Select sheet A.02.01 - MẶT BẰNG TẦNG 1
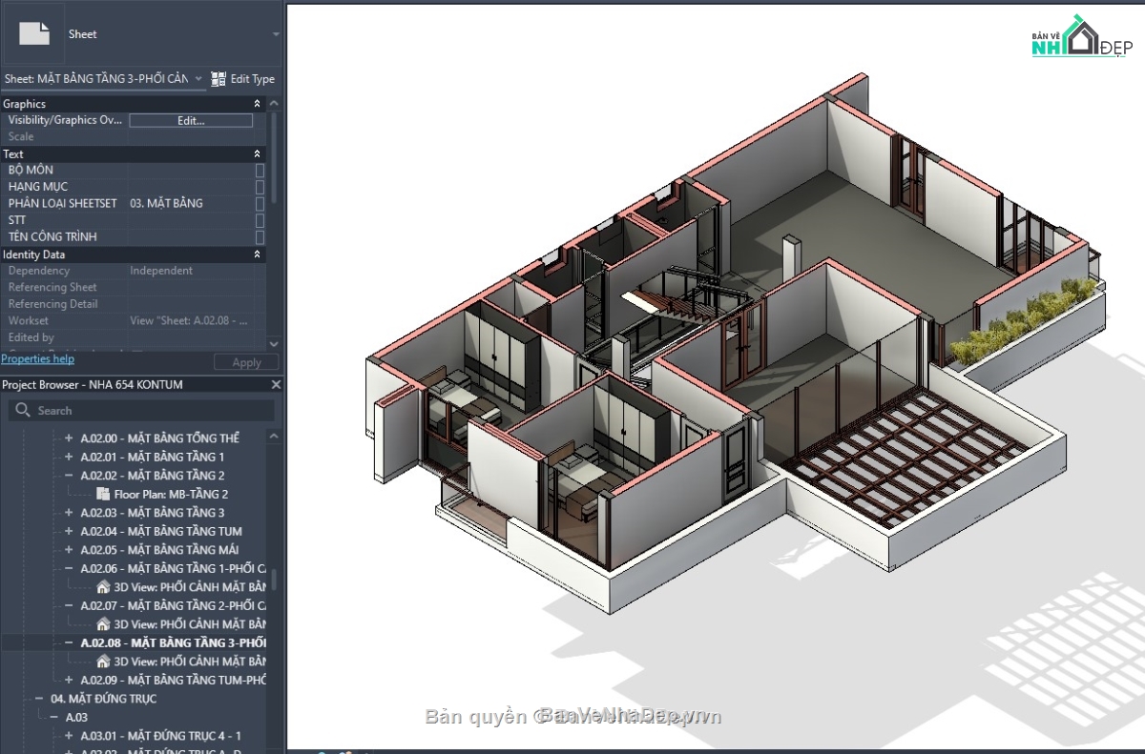The image size is (1145, 754). click(153, 457)
